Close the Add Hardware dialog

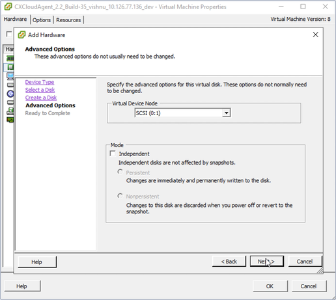(x=316, y=34)
